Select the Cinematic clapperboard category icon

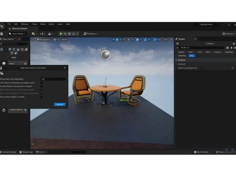[18, 50]
